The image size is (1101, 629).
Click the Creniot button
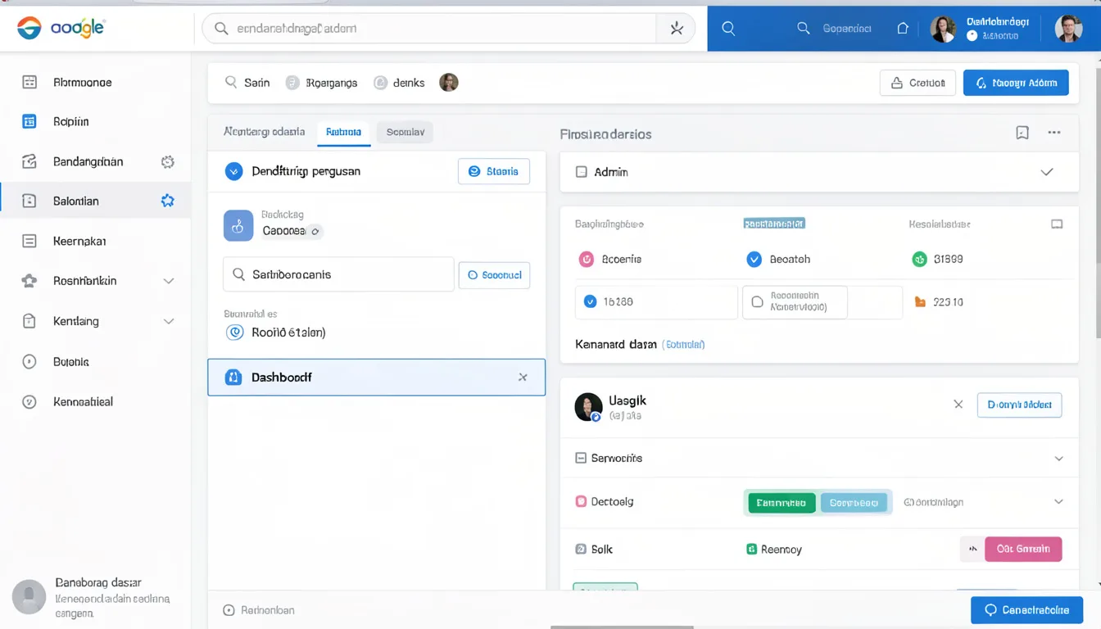click(x=917, y=83)
